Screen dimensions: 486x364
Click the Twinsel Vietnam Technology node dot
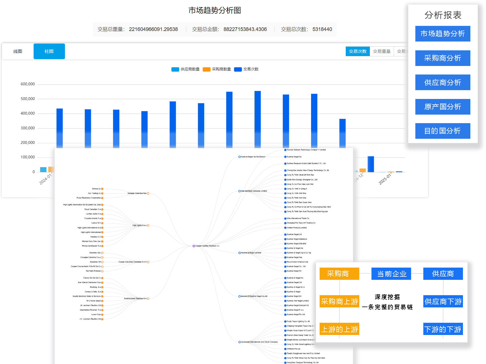pyautogui.click(x=285, y=150)
